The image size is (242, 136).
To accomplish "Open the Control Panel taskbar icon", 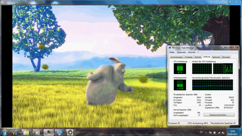I will point(59,132).
